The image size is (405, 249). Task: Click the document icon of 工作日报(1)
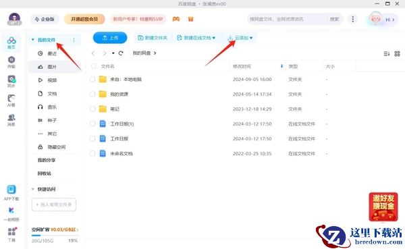coord(103,124)
